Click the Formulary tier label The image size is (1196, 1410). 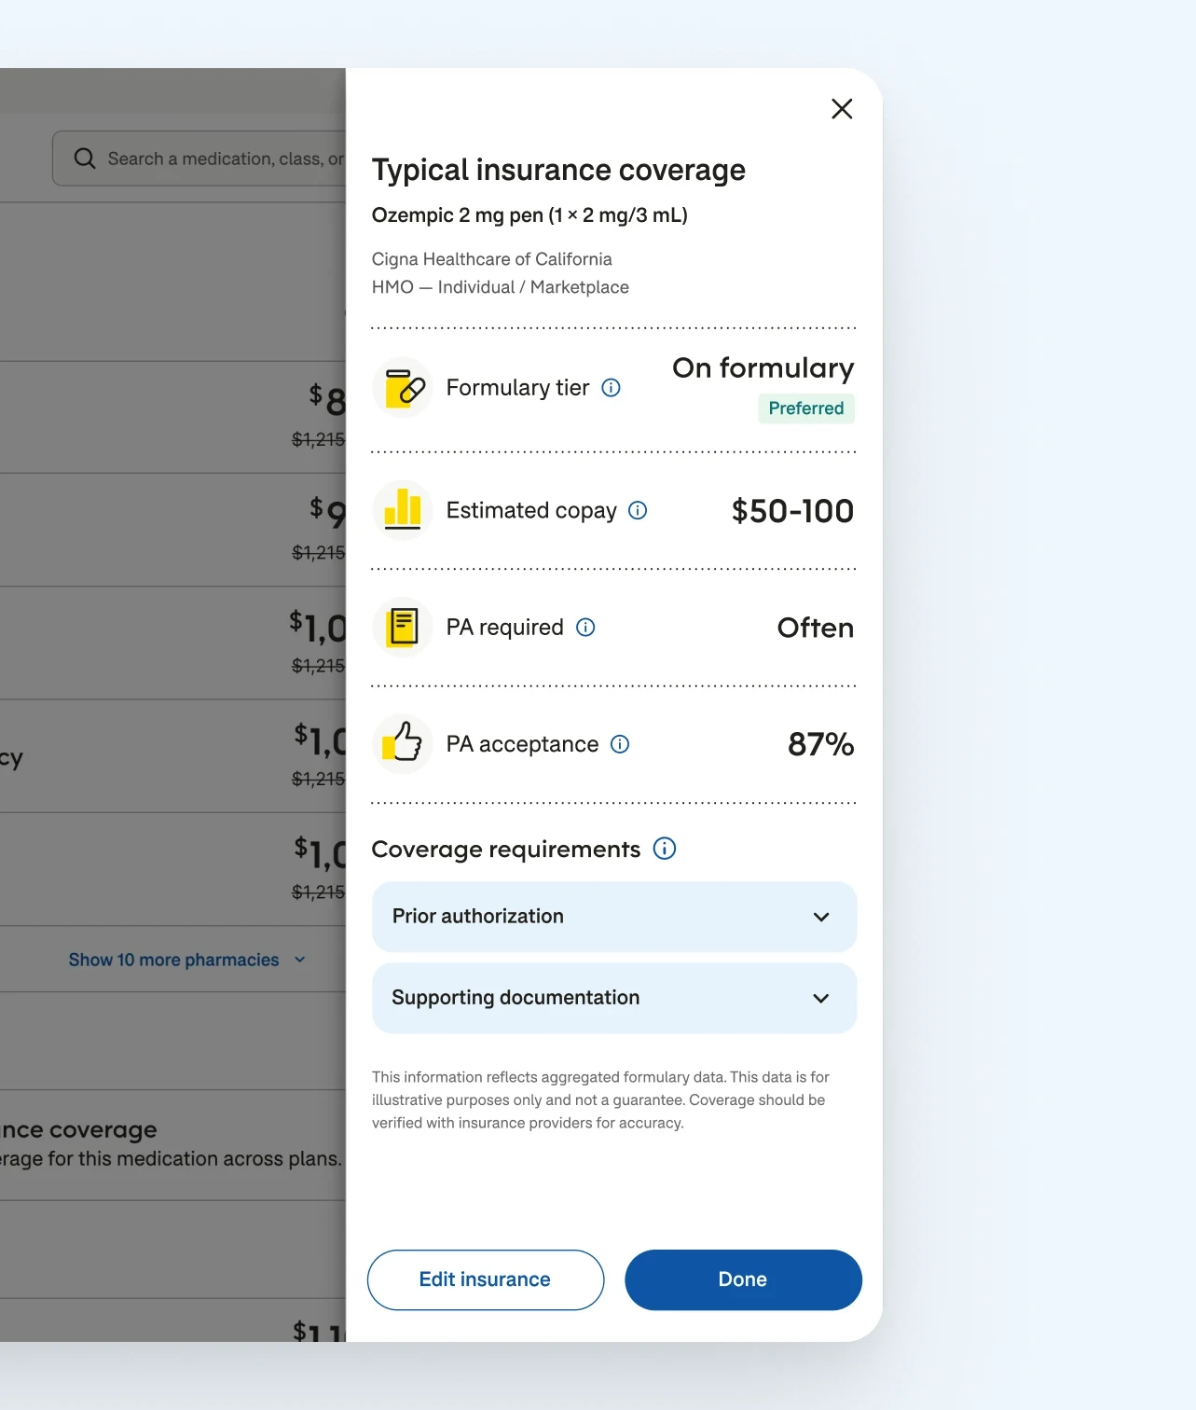517,388
